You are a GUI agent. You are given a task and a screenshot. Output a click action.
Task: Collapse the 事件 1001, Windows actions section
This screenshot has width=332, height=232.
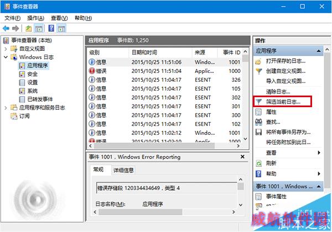(319, 187)
